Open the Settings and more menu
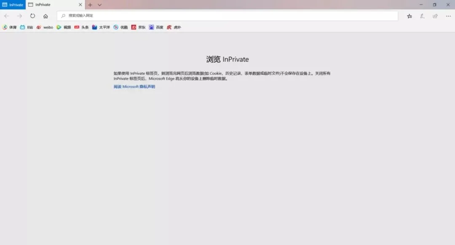The height and width of the screenshot is (245, 455). [x=448, y=16]
